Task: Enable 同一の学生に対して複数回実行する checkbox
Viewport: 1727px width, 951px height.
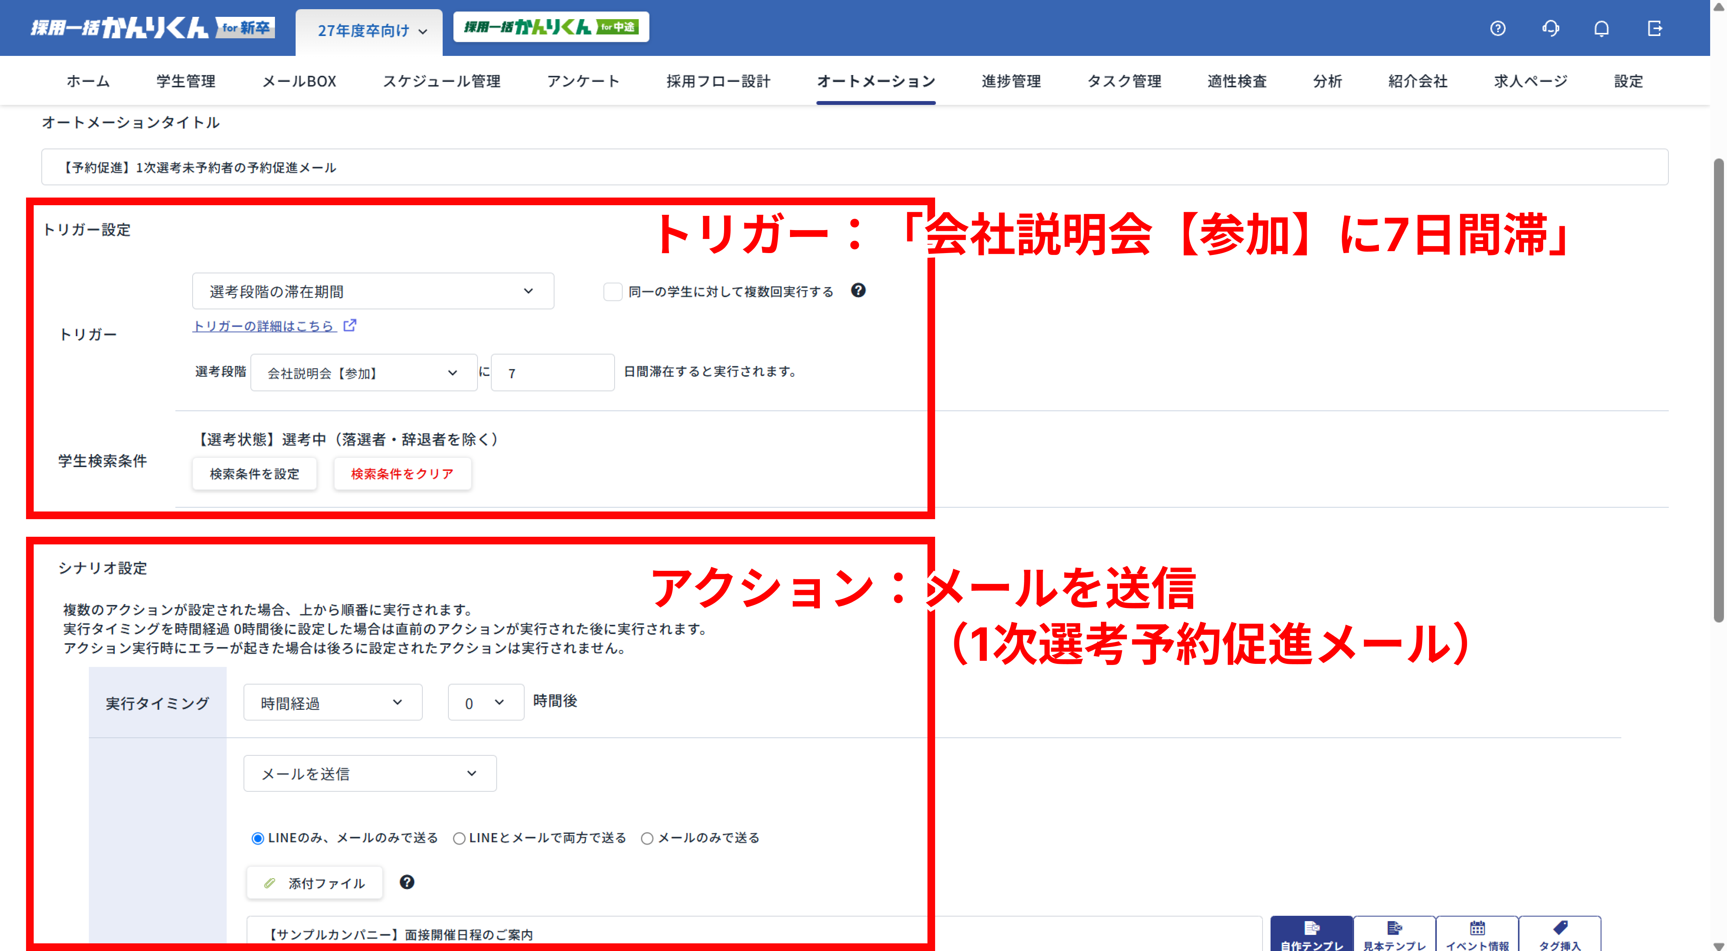Action: point(613,291)
